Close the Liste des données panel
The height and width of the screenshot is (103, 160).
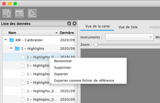coord(74,23)
